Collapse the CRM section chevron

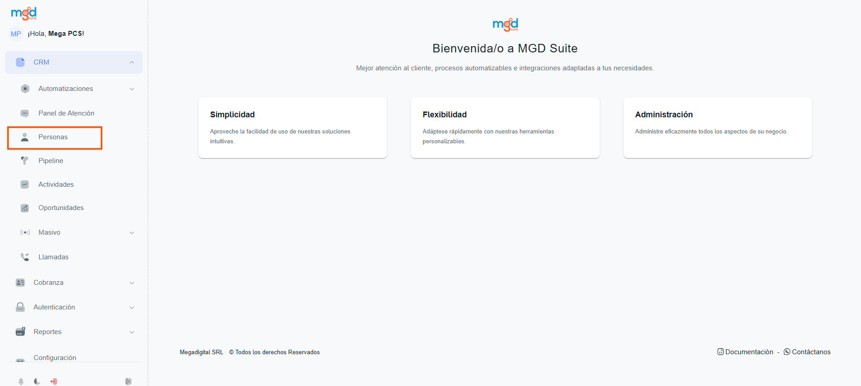point(132,62)
